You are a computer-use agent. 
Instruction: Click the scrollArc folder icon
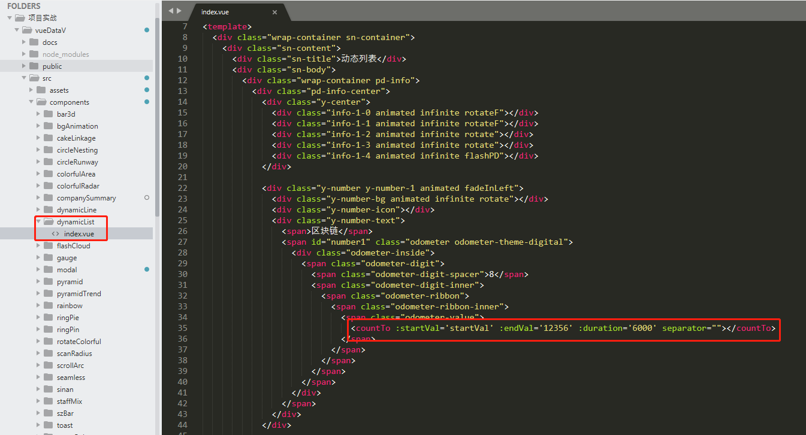pos(48,365)
